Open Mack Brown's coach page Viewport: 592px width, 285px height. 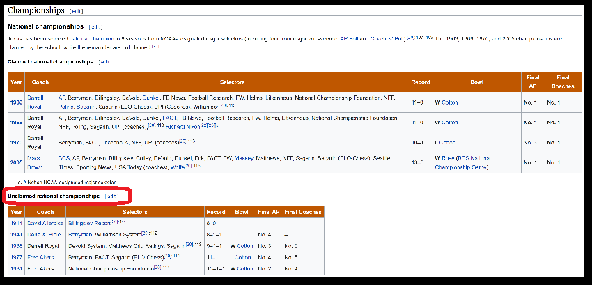tap(35, 163)
